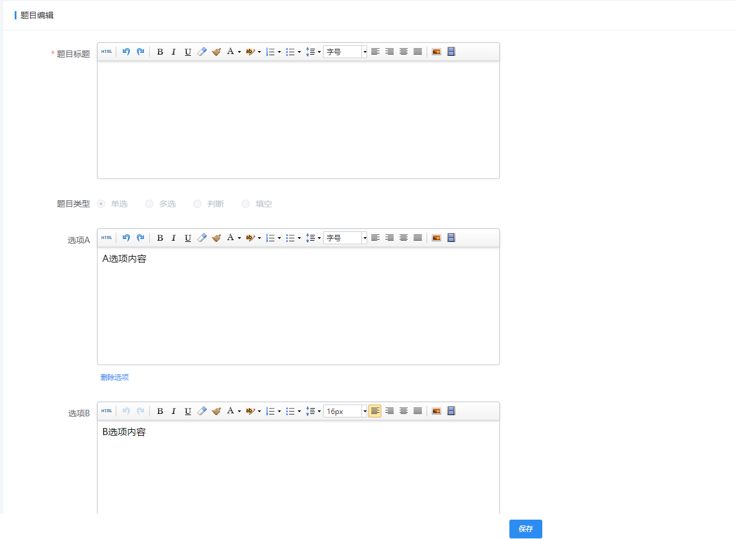Open 字号 font size dropdown in 选项A editor
This screenshot has width=735, height=539.
point(345,238)
